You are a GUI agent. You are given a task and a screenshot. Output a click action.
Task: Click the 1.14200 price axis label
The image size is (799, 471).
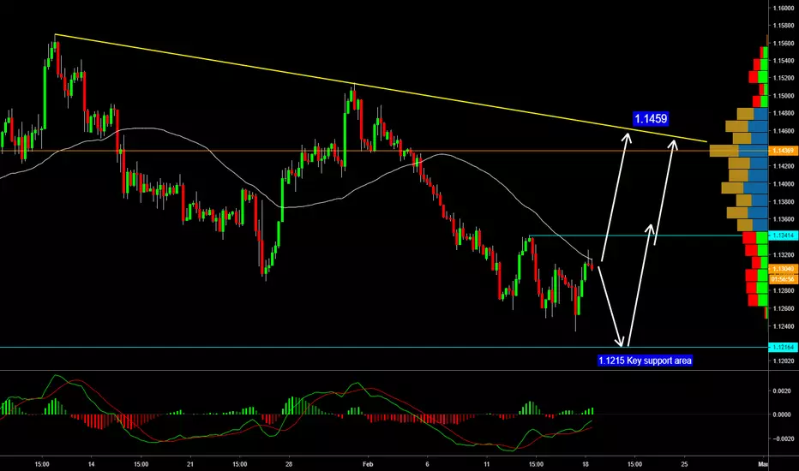(x=784, y=166)
